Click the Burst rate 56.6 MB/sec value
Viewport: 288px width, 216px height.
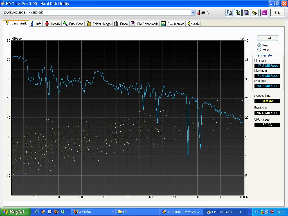point(267,113)
